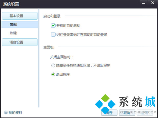Expand the 基本设置 section

(x=20, y=16)
